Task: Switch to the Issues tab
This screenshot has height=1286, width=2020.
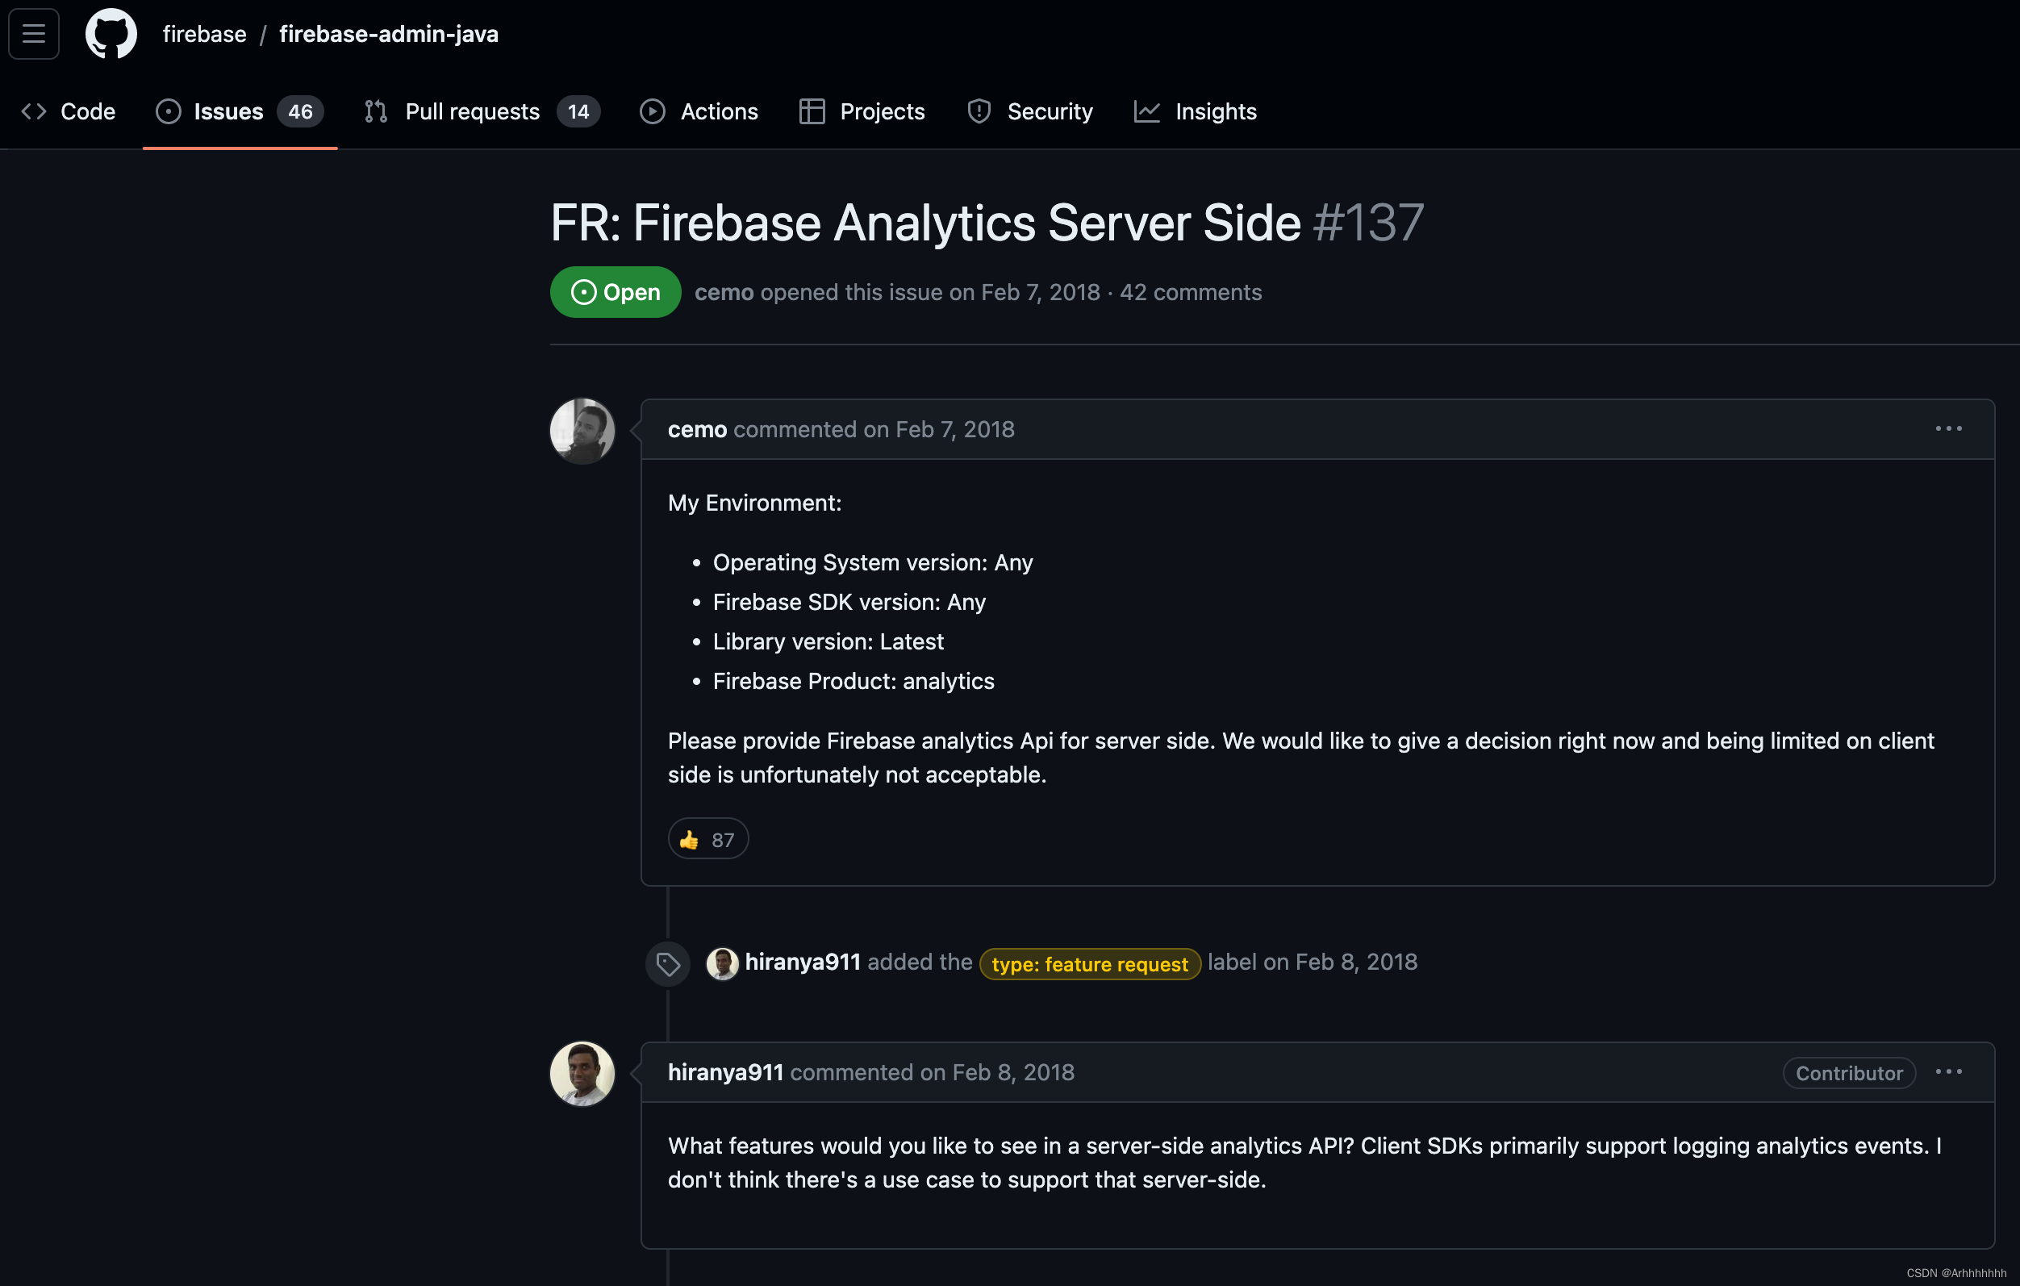Action: tap(240, 111)
